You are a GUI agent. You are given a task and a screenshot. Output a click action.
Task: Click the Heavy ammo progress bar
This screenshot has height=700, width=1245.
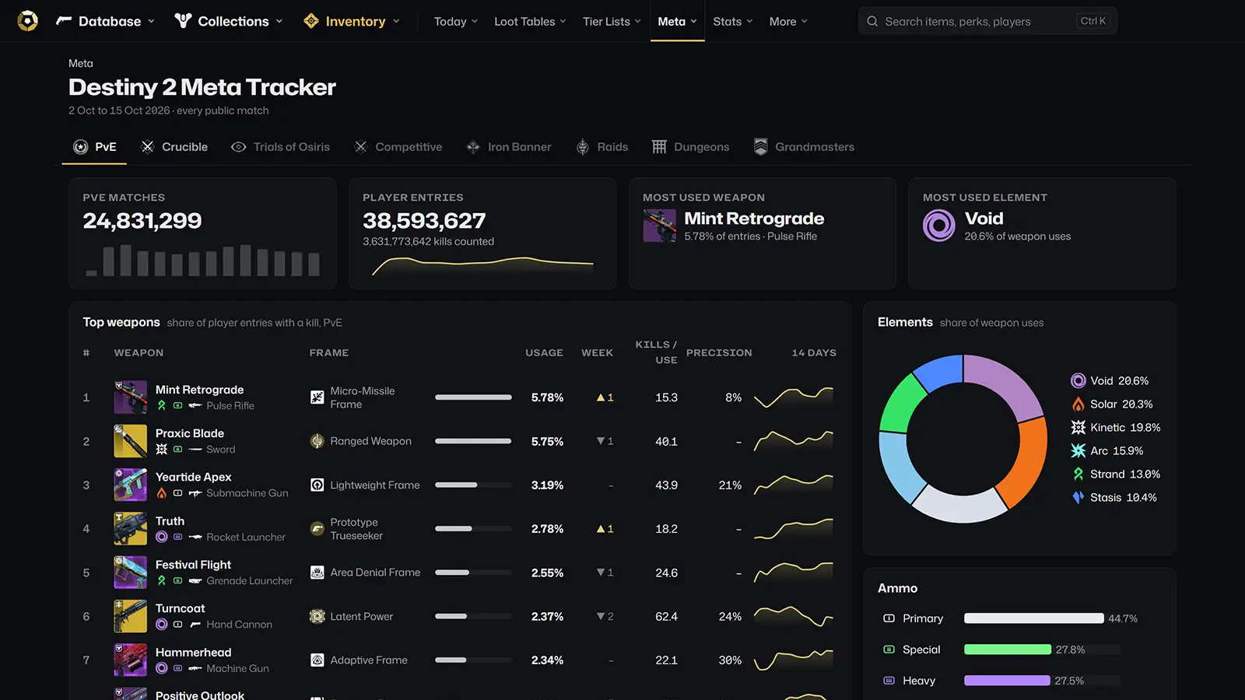tap(1042, 681)
